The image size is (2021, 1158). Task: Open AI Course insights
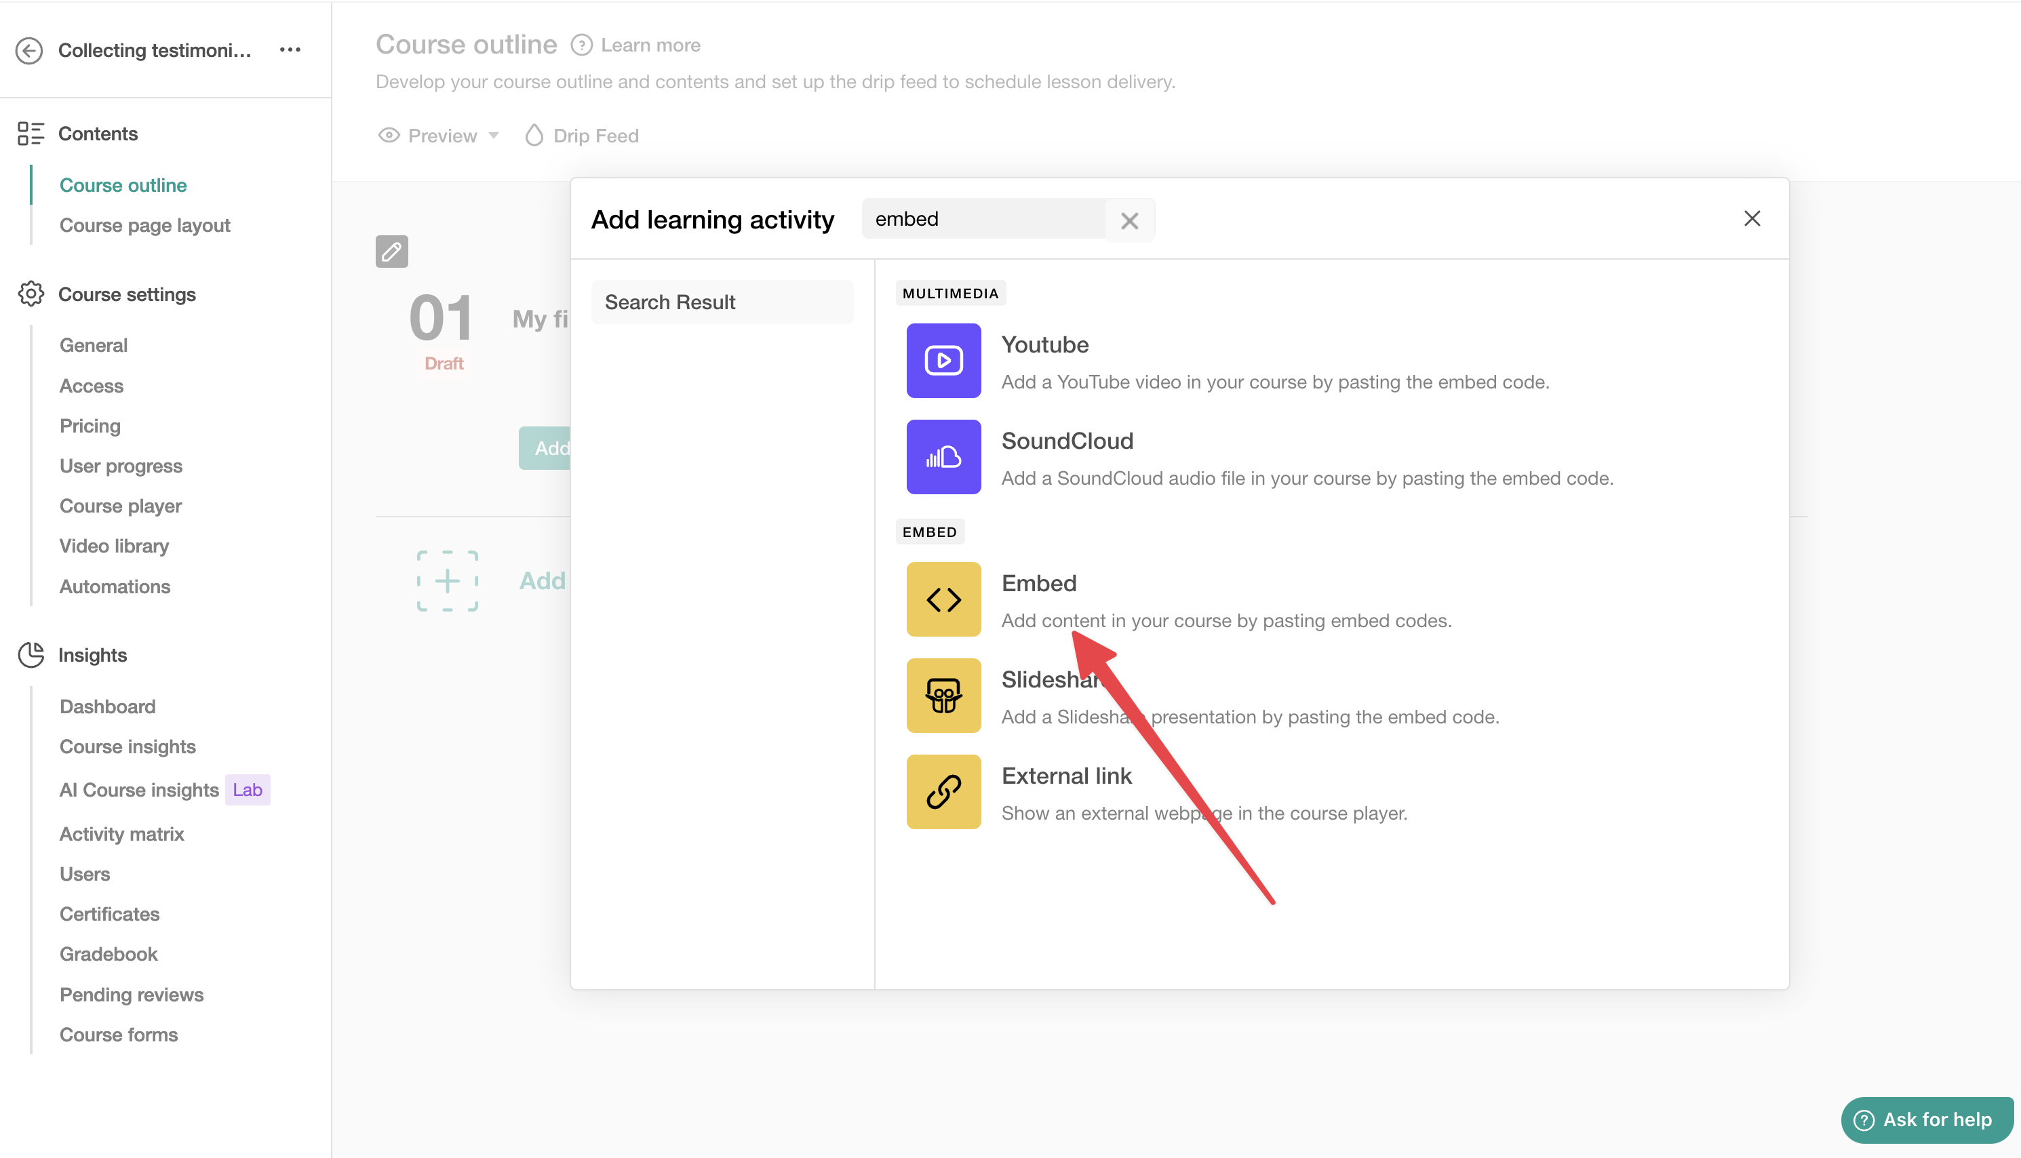tap(139, 790)
